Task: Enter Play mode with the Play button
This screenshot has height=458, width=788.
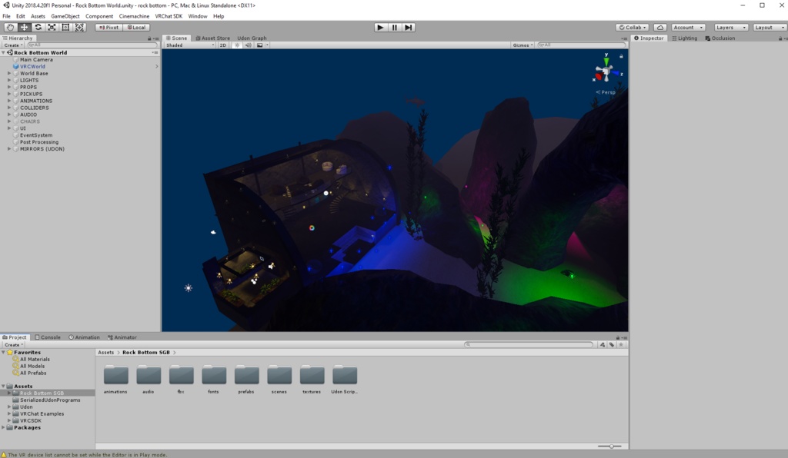Action: (380, 27)
